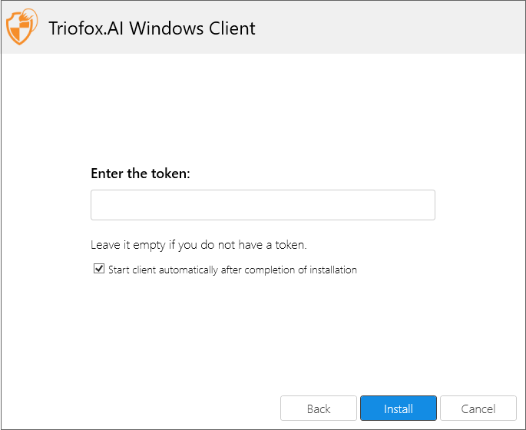This screenshot has height=430, width=526.
Task: Click the 'Windows Client' portion of the title
Action: coord(192,28)
